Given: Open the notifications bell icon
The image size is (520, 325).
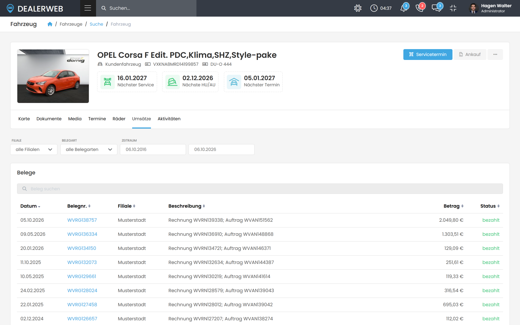Looking at the screenshot, I should pyautogui.click(x=404, y=8).
